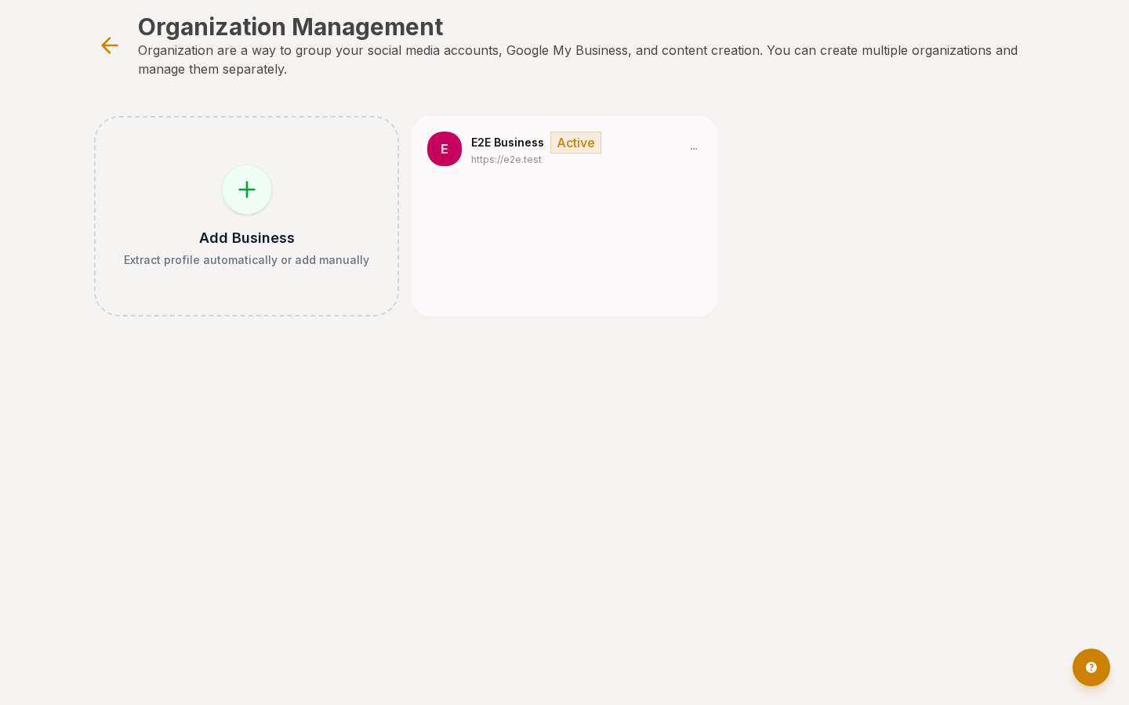Open the help chat button
This screenshot has width=1129, height=705.
[x=1091, y=667]
